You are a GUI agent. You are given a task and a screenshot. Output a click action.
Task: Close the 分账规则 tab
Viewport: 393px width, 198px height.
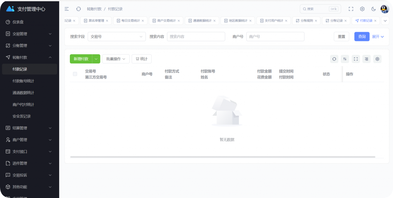point(316,21)
